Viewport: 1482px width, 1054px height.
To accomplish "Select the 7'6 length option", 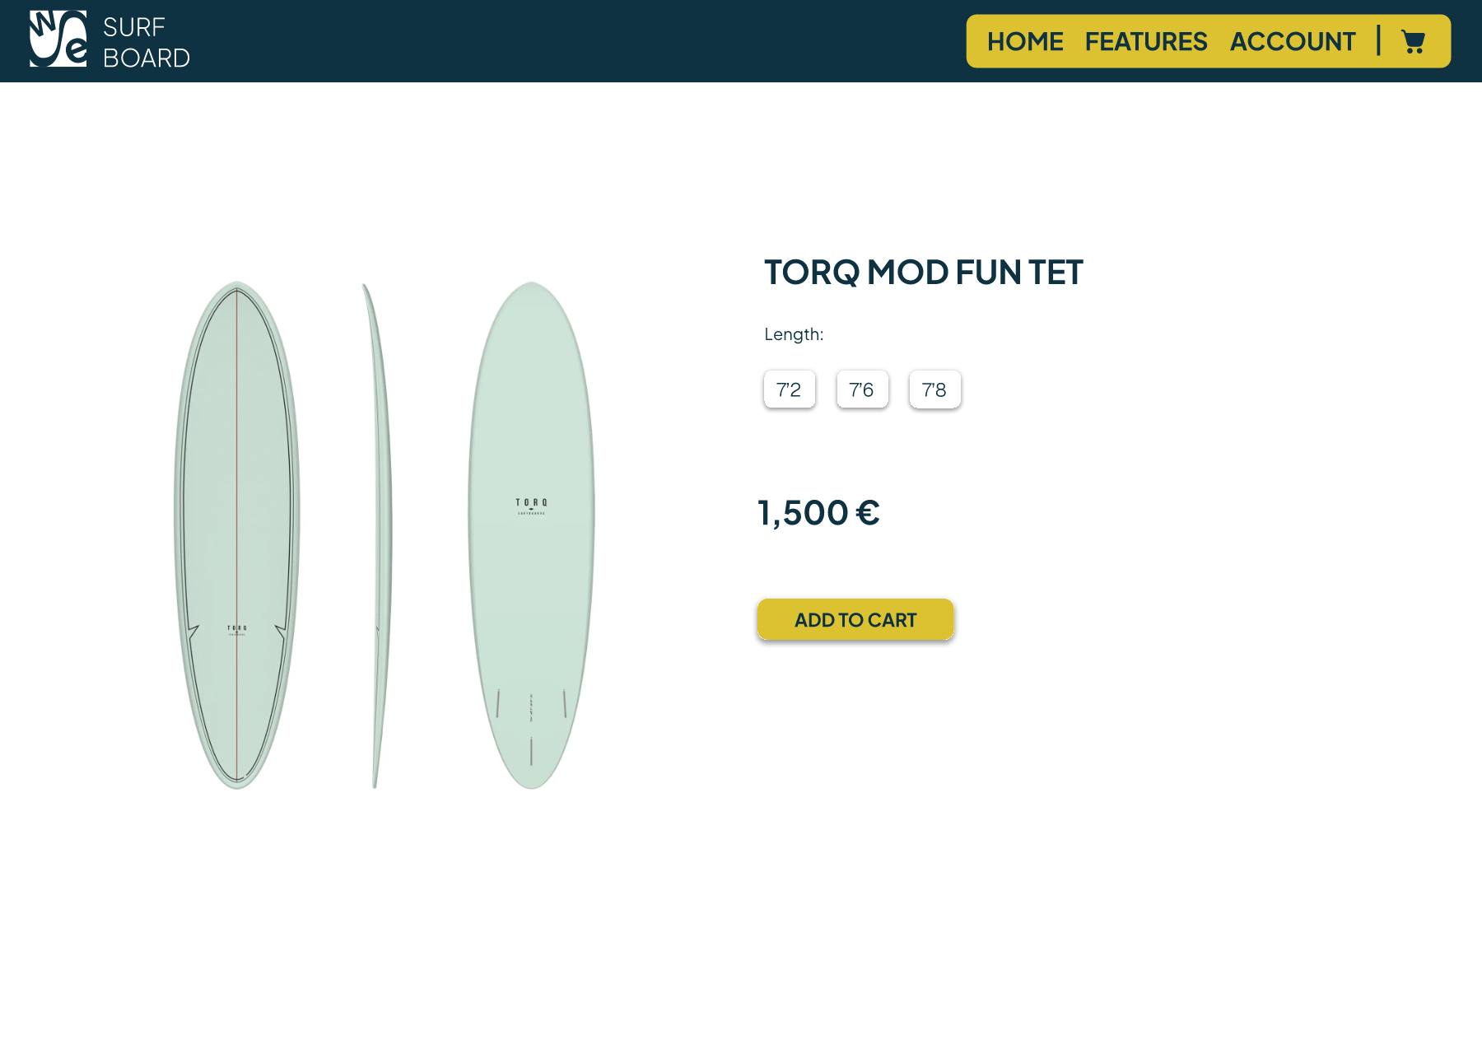I will (862, 389).
